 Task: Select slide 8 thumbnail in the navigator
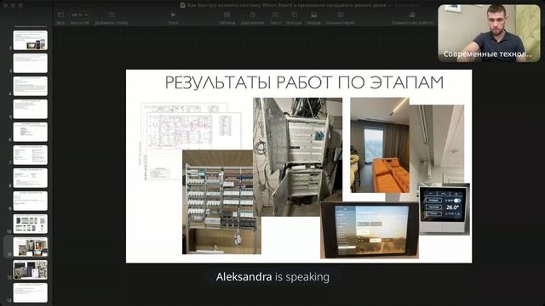tap(31, 178)
